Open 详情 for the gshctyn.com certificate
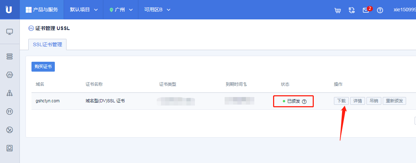 pos(358,101)
